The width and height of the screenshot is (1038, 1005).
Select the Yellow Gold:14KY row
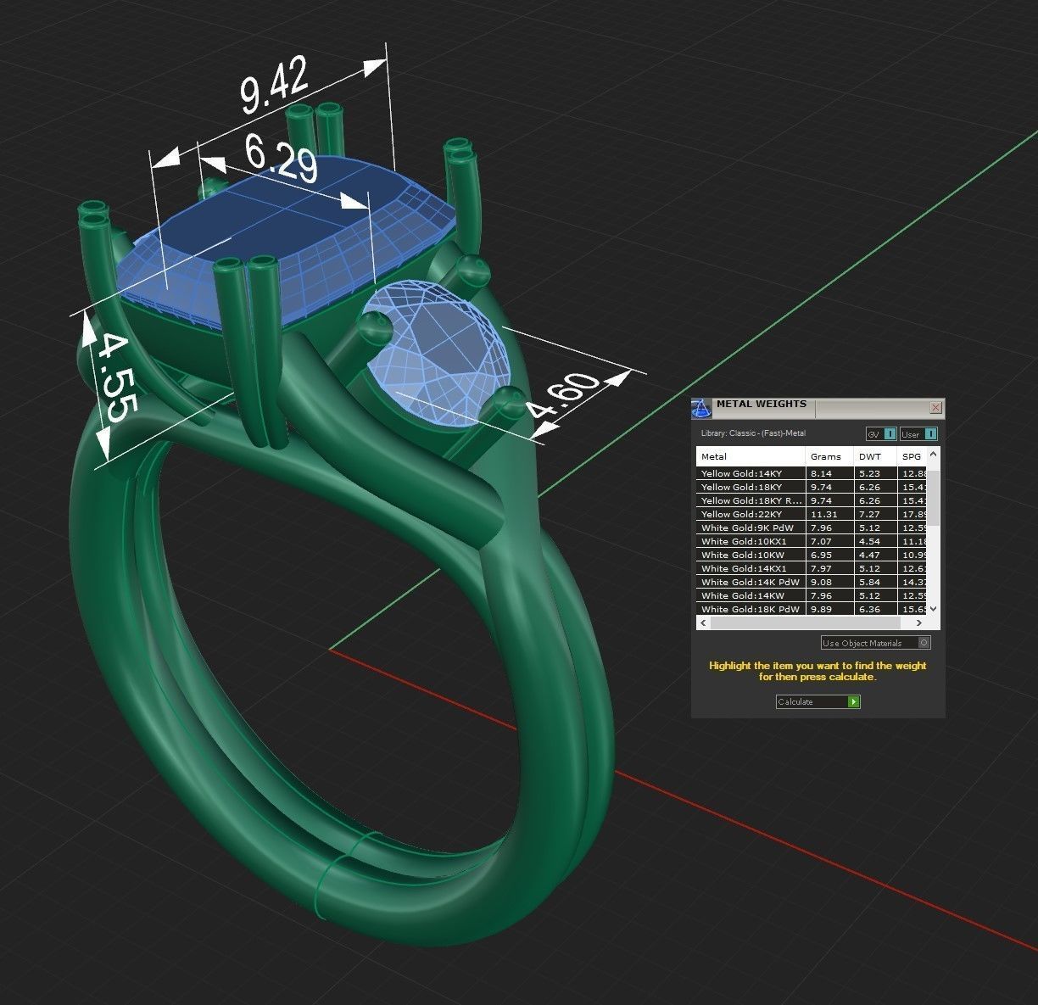(812, 473)
